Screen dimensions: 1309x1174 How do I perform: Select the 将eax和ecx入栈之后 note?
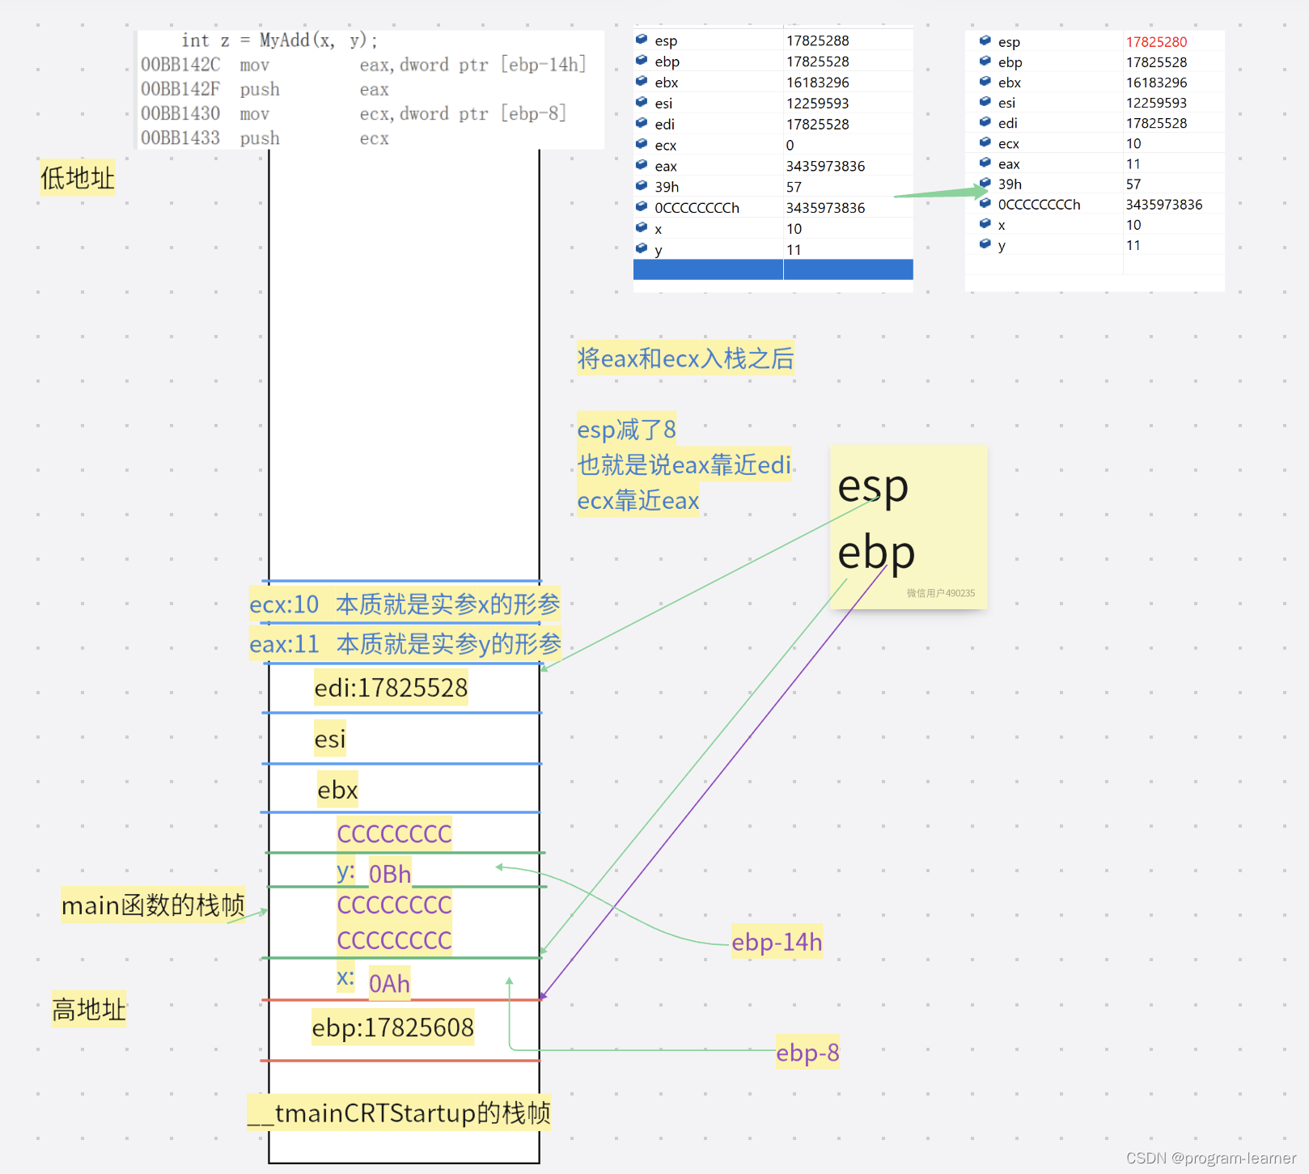pyautogui.click(x=685, y=358)
